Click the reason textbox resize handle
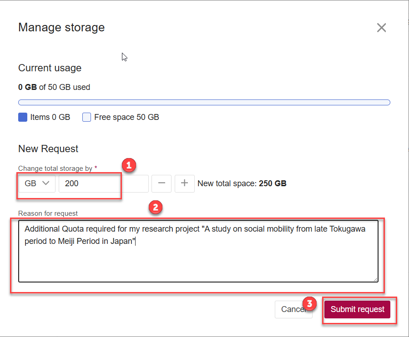This screenshot has width=409, height=337. tap(375, 280)
